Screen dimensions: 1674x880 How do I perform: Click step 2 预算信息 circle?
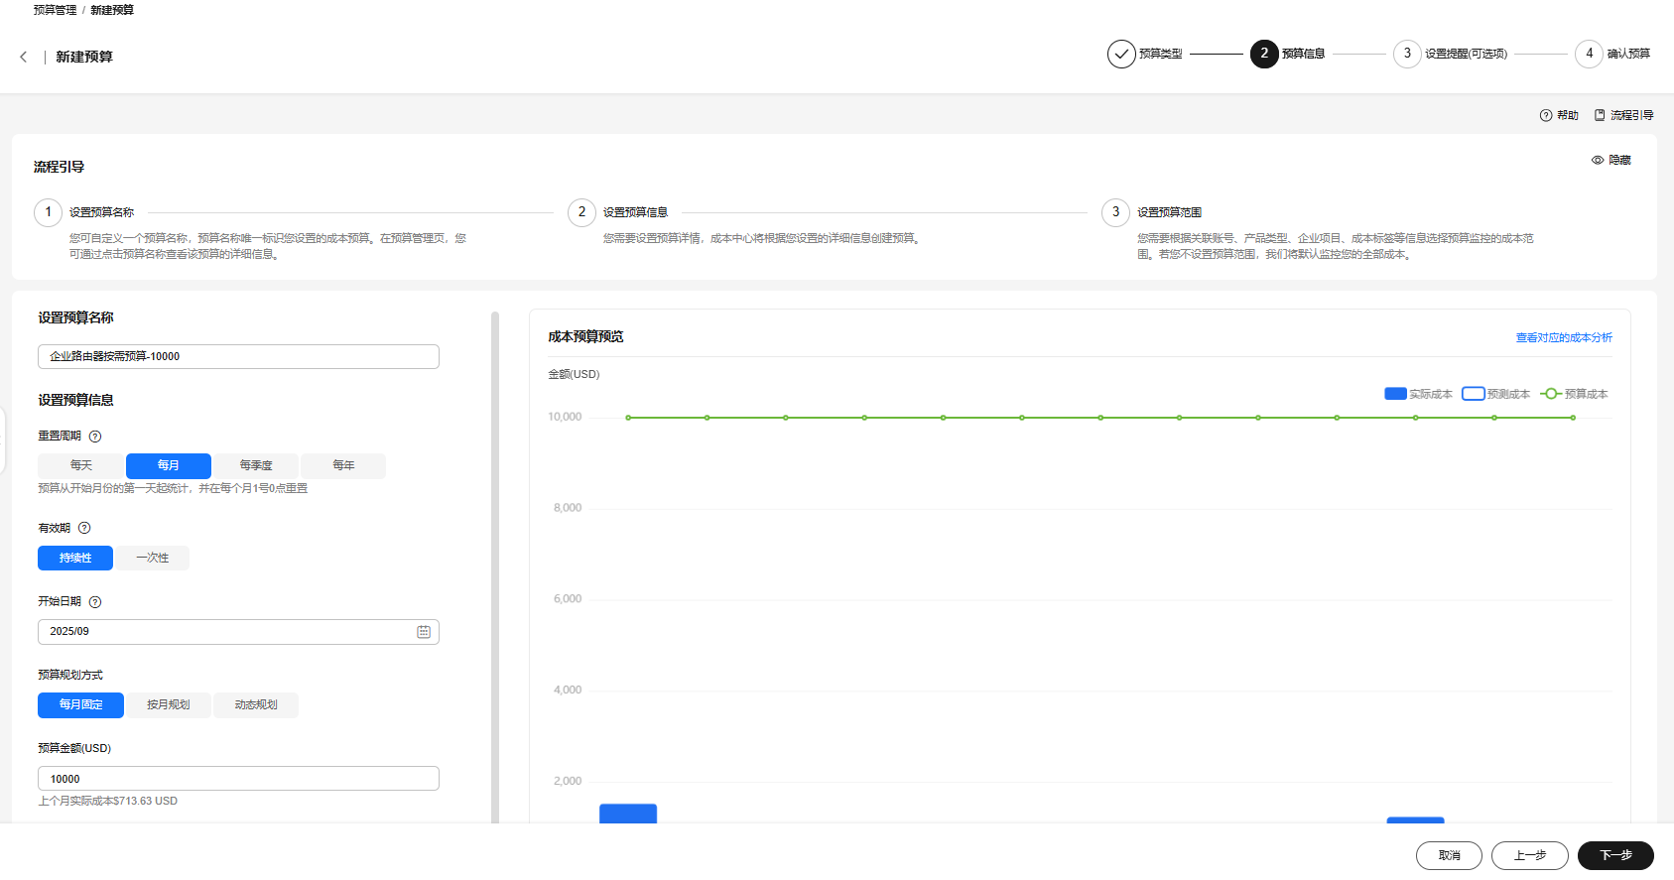pos(1264,54)
